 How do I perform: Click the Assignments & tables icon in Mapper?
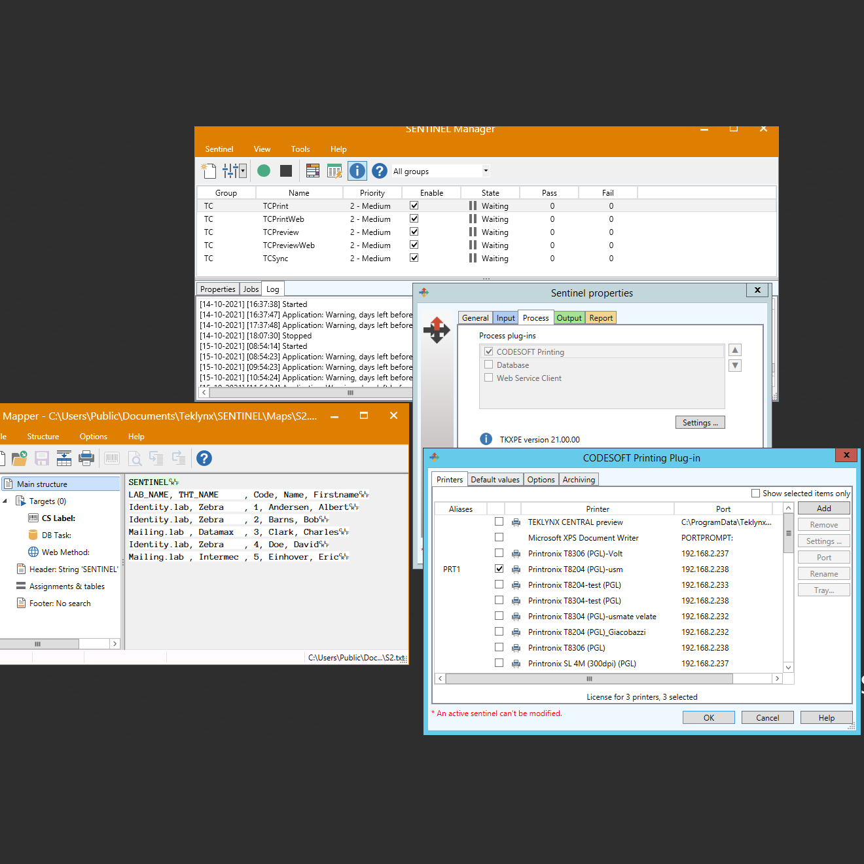[x=21, y=586]
